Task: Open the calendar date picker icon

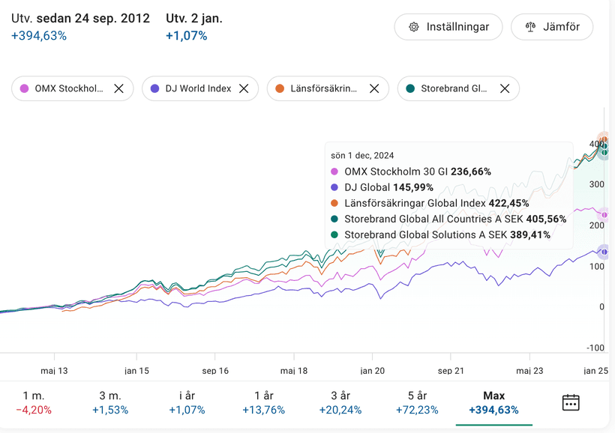Action: tap(570, 402)
